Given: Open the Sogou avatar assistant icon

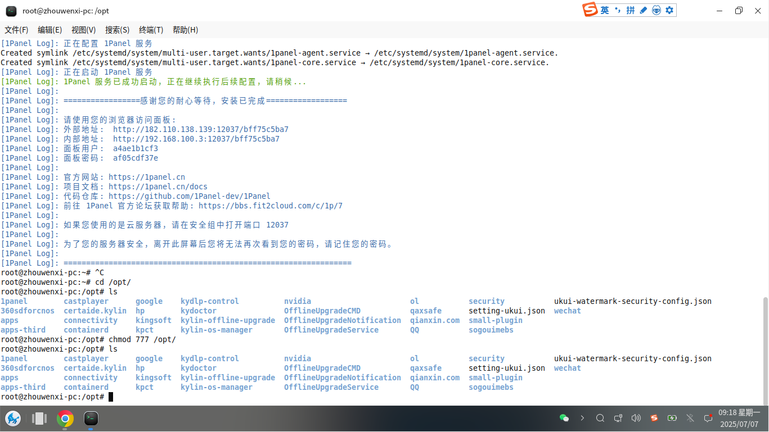Looking at the screenshot, I should pyautogui.click(x=656, y=10).
